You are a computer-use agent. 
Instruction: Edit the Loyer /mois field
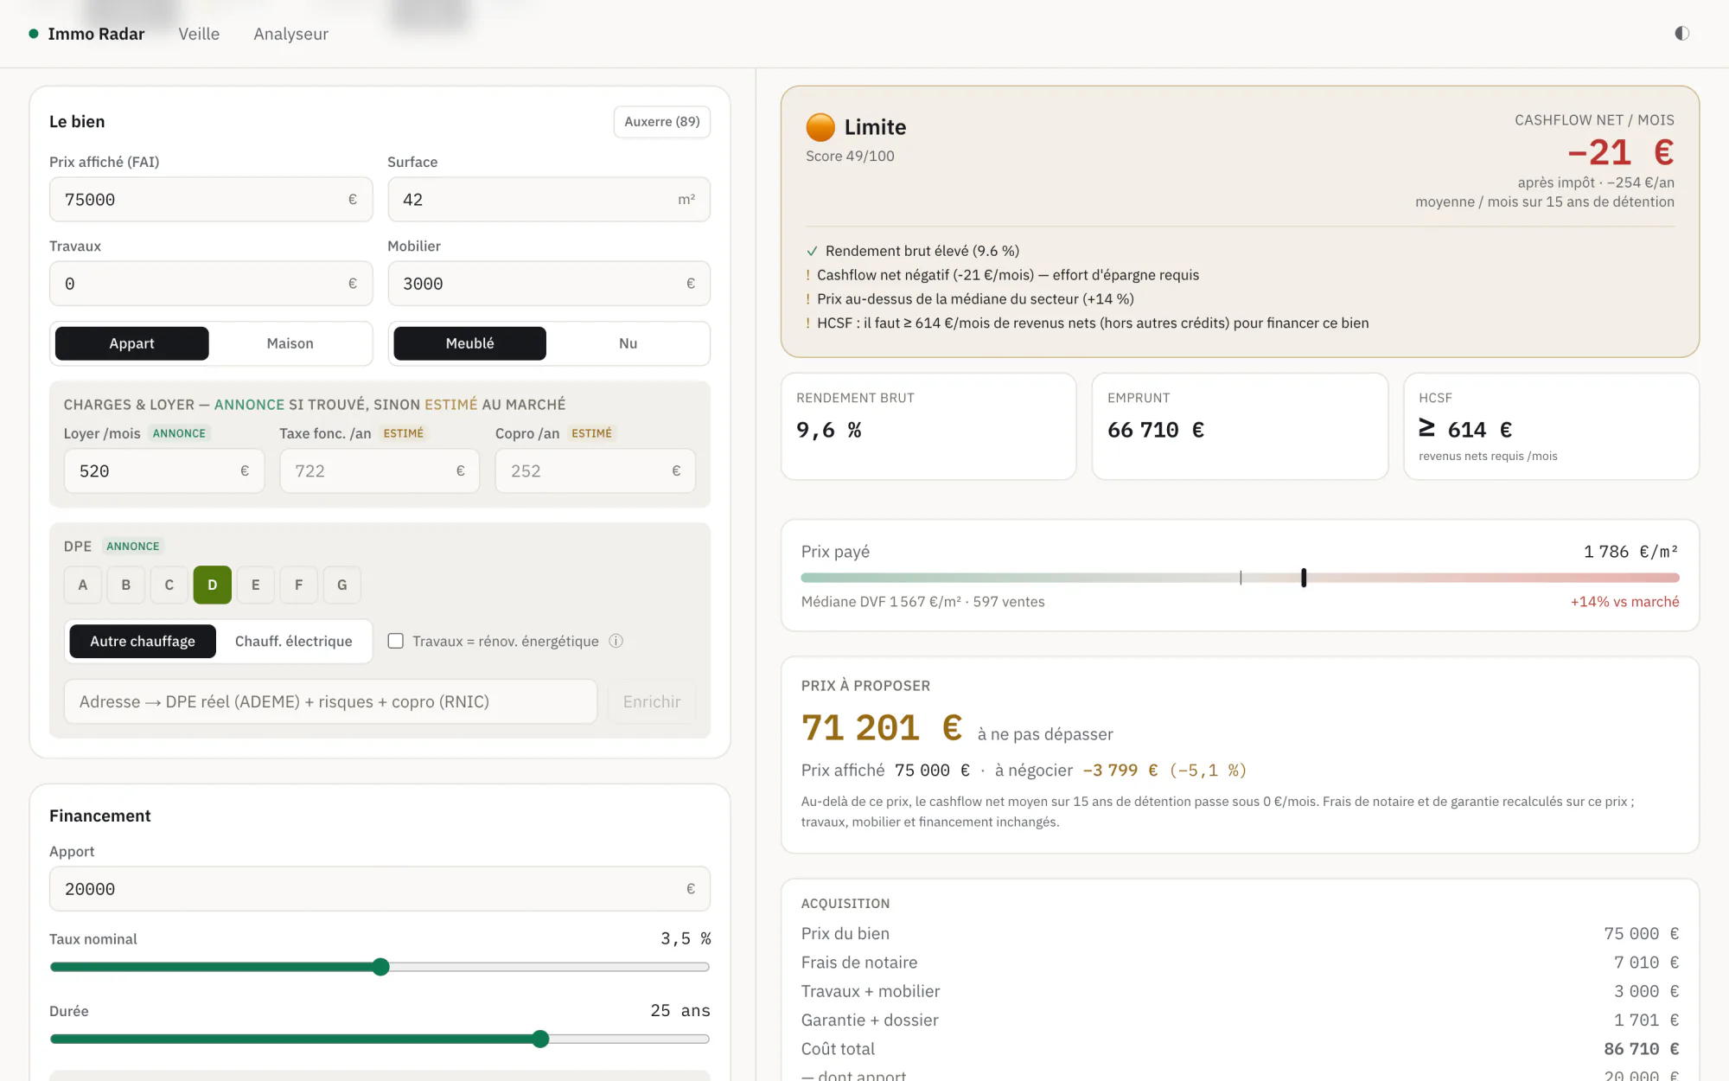click(164, 471)
